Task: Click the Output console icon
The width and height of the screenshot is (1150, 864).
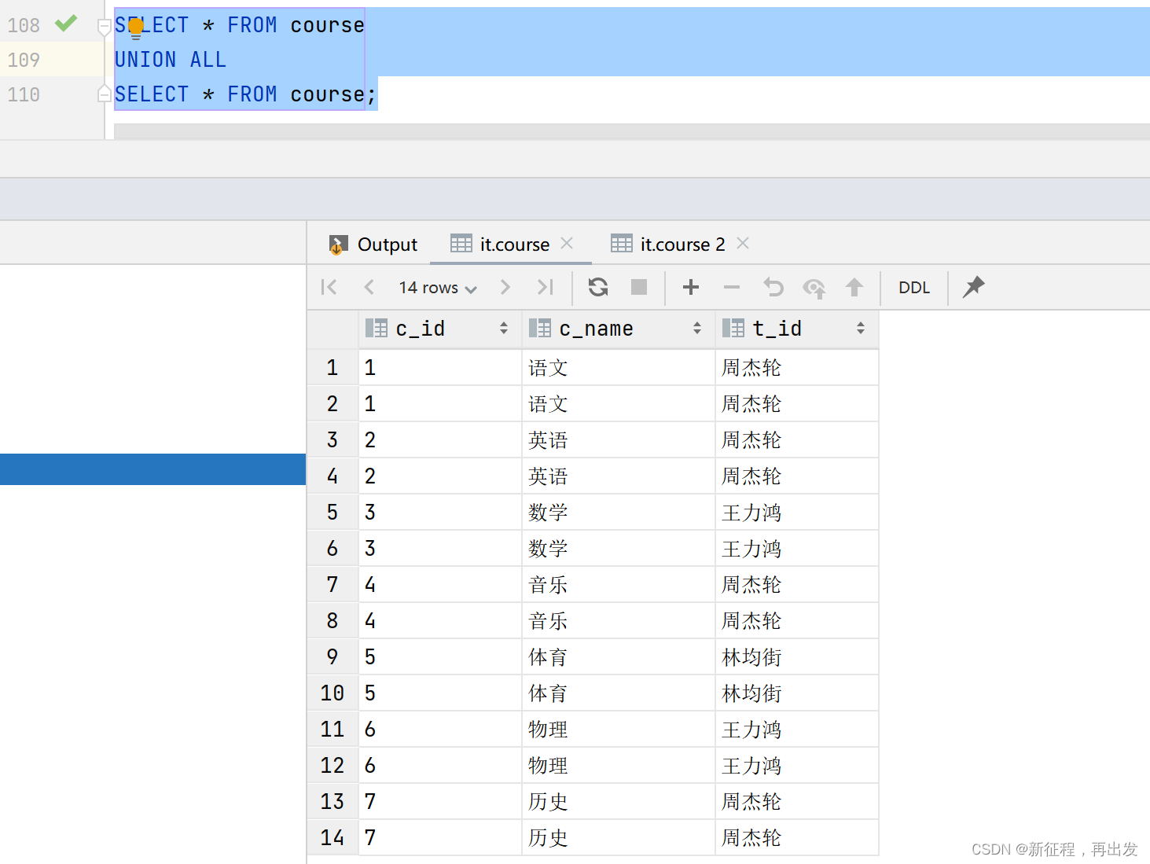Action: [x=338, y=245]
